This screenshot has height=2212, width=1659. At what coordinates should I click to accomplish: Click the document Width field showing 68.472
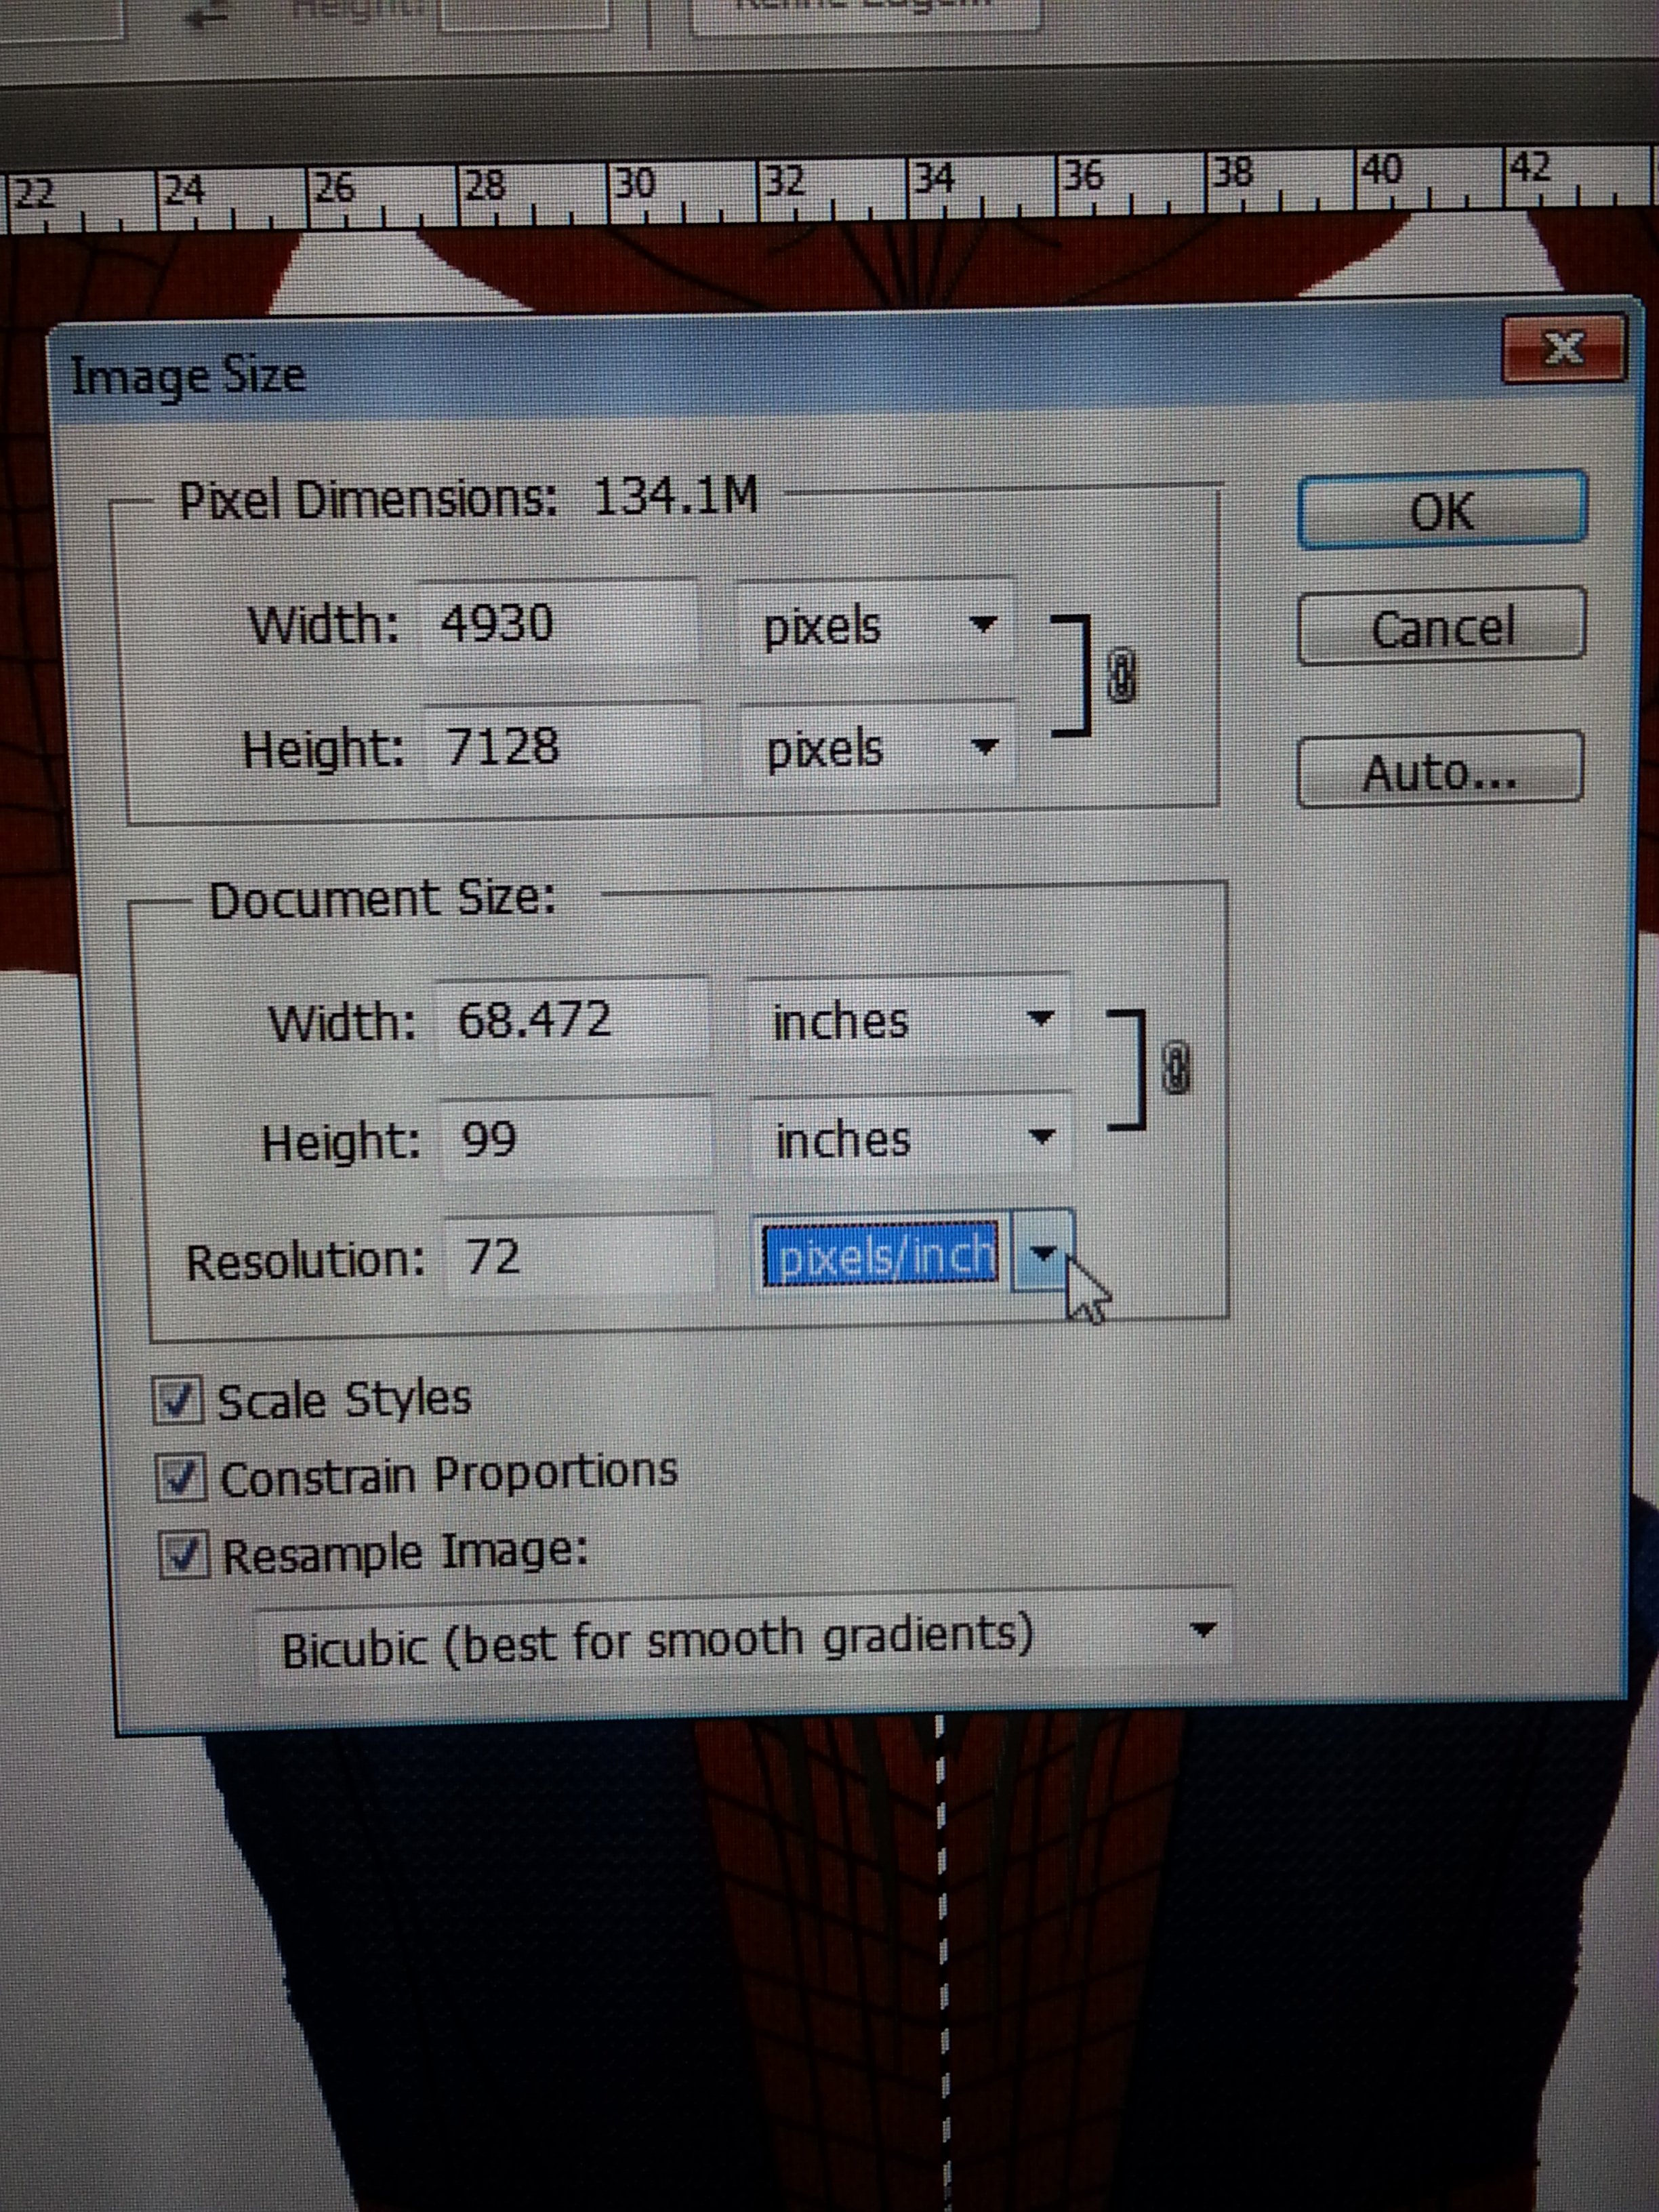coord(574,1020)
